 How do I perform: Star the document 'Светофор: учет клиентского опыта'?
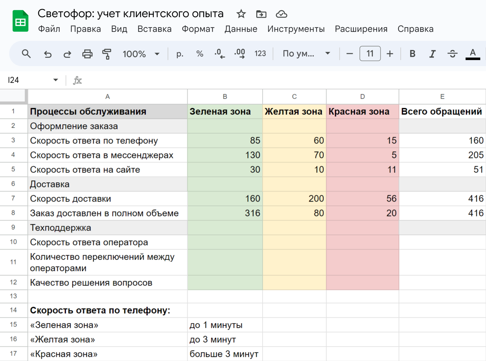[241, 14]
